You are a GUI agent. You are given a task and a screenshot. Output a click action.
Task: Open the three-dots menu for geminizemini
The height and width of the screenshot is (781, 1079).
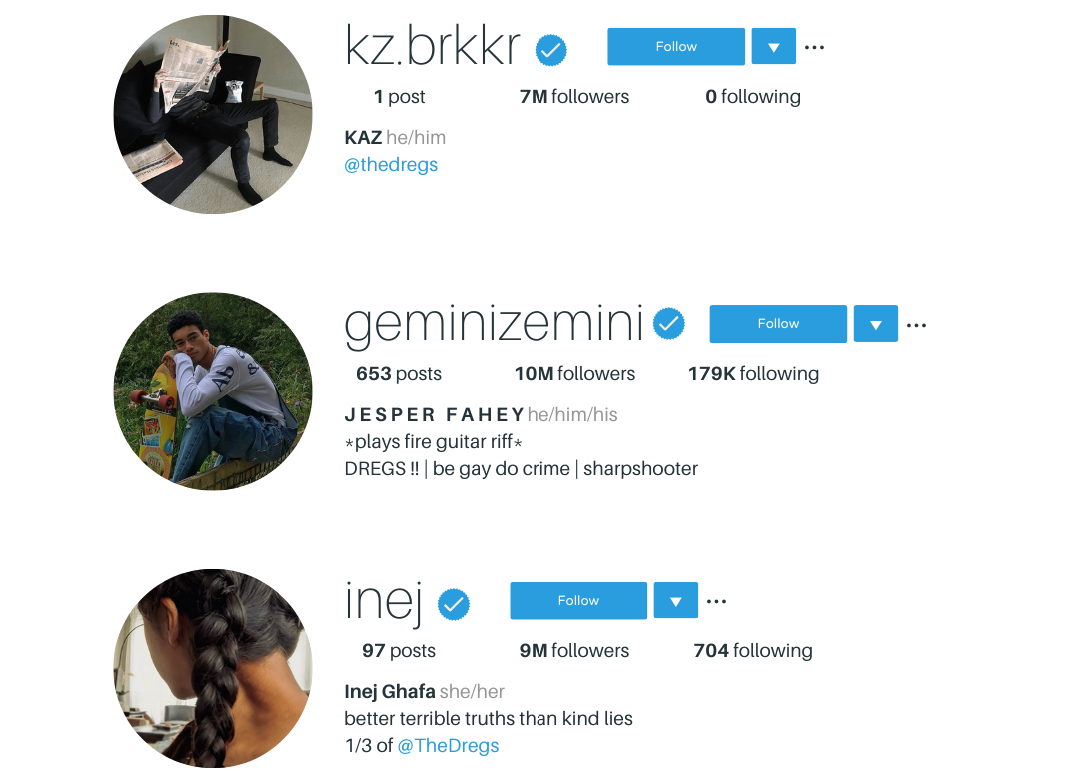[x=916, y=325]
